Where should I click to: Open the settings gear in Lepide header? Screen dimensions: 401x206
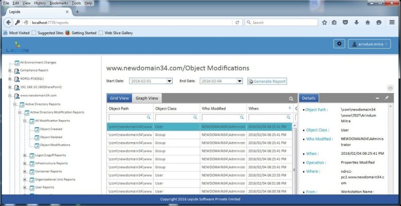(x=339, y=44)
